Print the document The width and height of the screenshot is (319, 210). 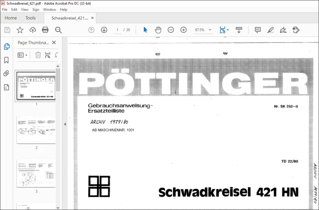[45, 30]
